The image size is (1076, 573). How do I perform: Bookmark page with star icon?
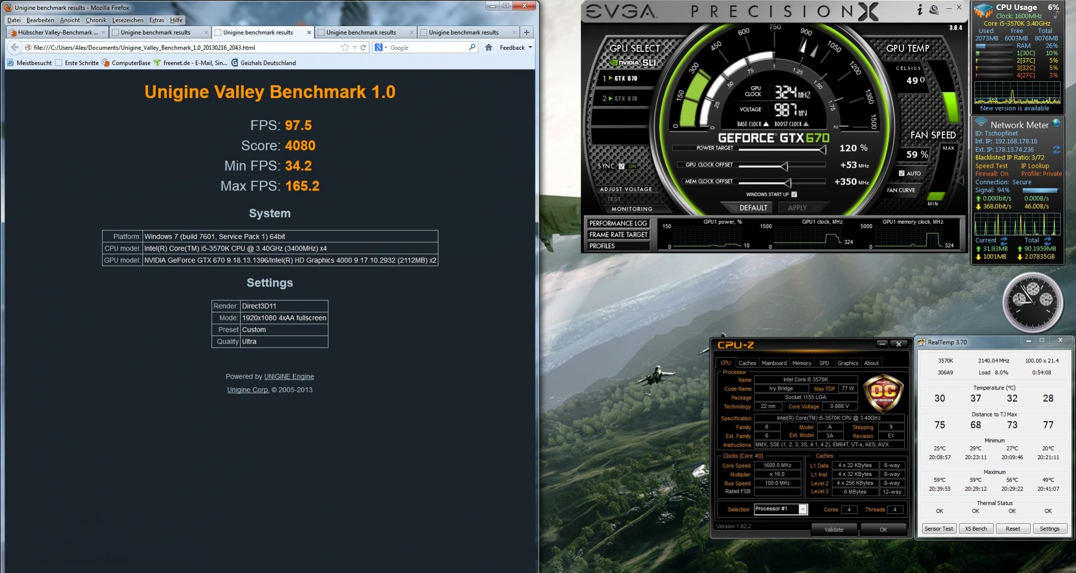[x=345, y=47]
